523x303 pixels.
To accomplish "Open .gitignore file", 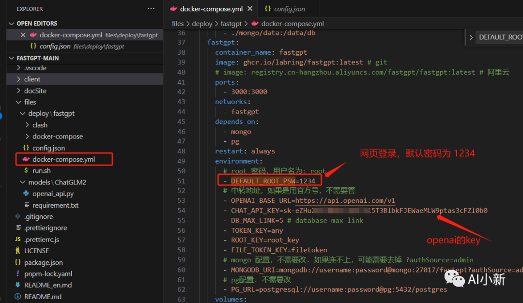I will tap(38, 217).
